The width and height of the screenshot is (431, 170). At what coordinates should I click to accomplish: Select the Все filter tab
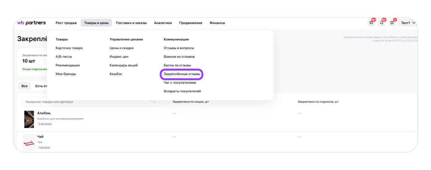[x=24, y=86]
